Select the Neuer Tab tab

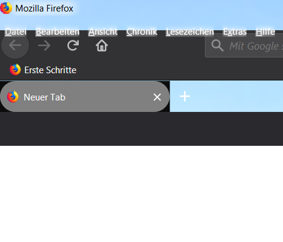85,97
